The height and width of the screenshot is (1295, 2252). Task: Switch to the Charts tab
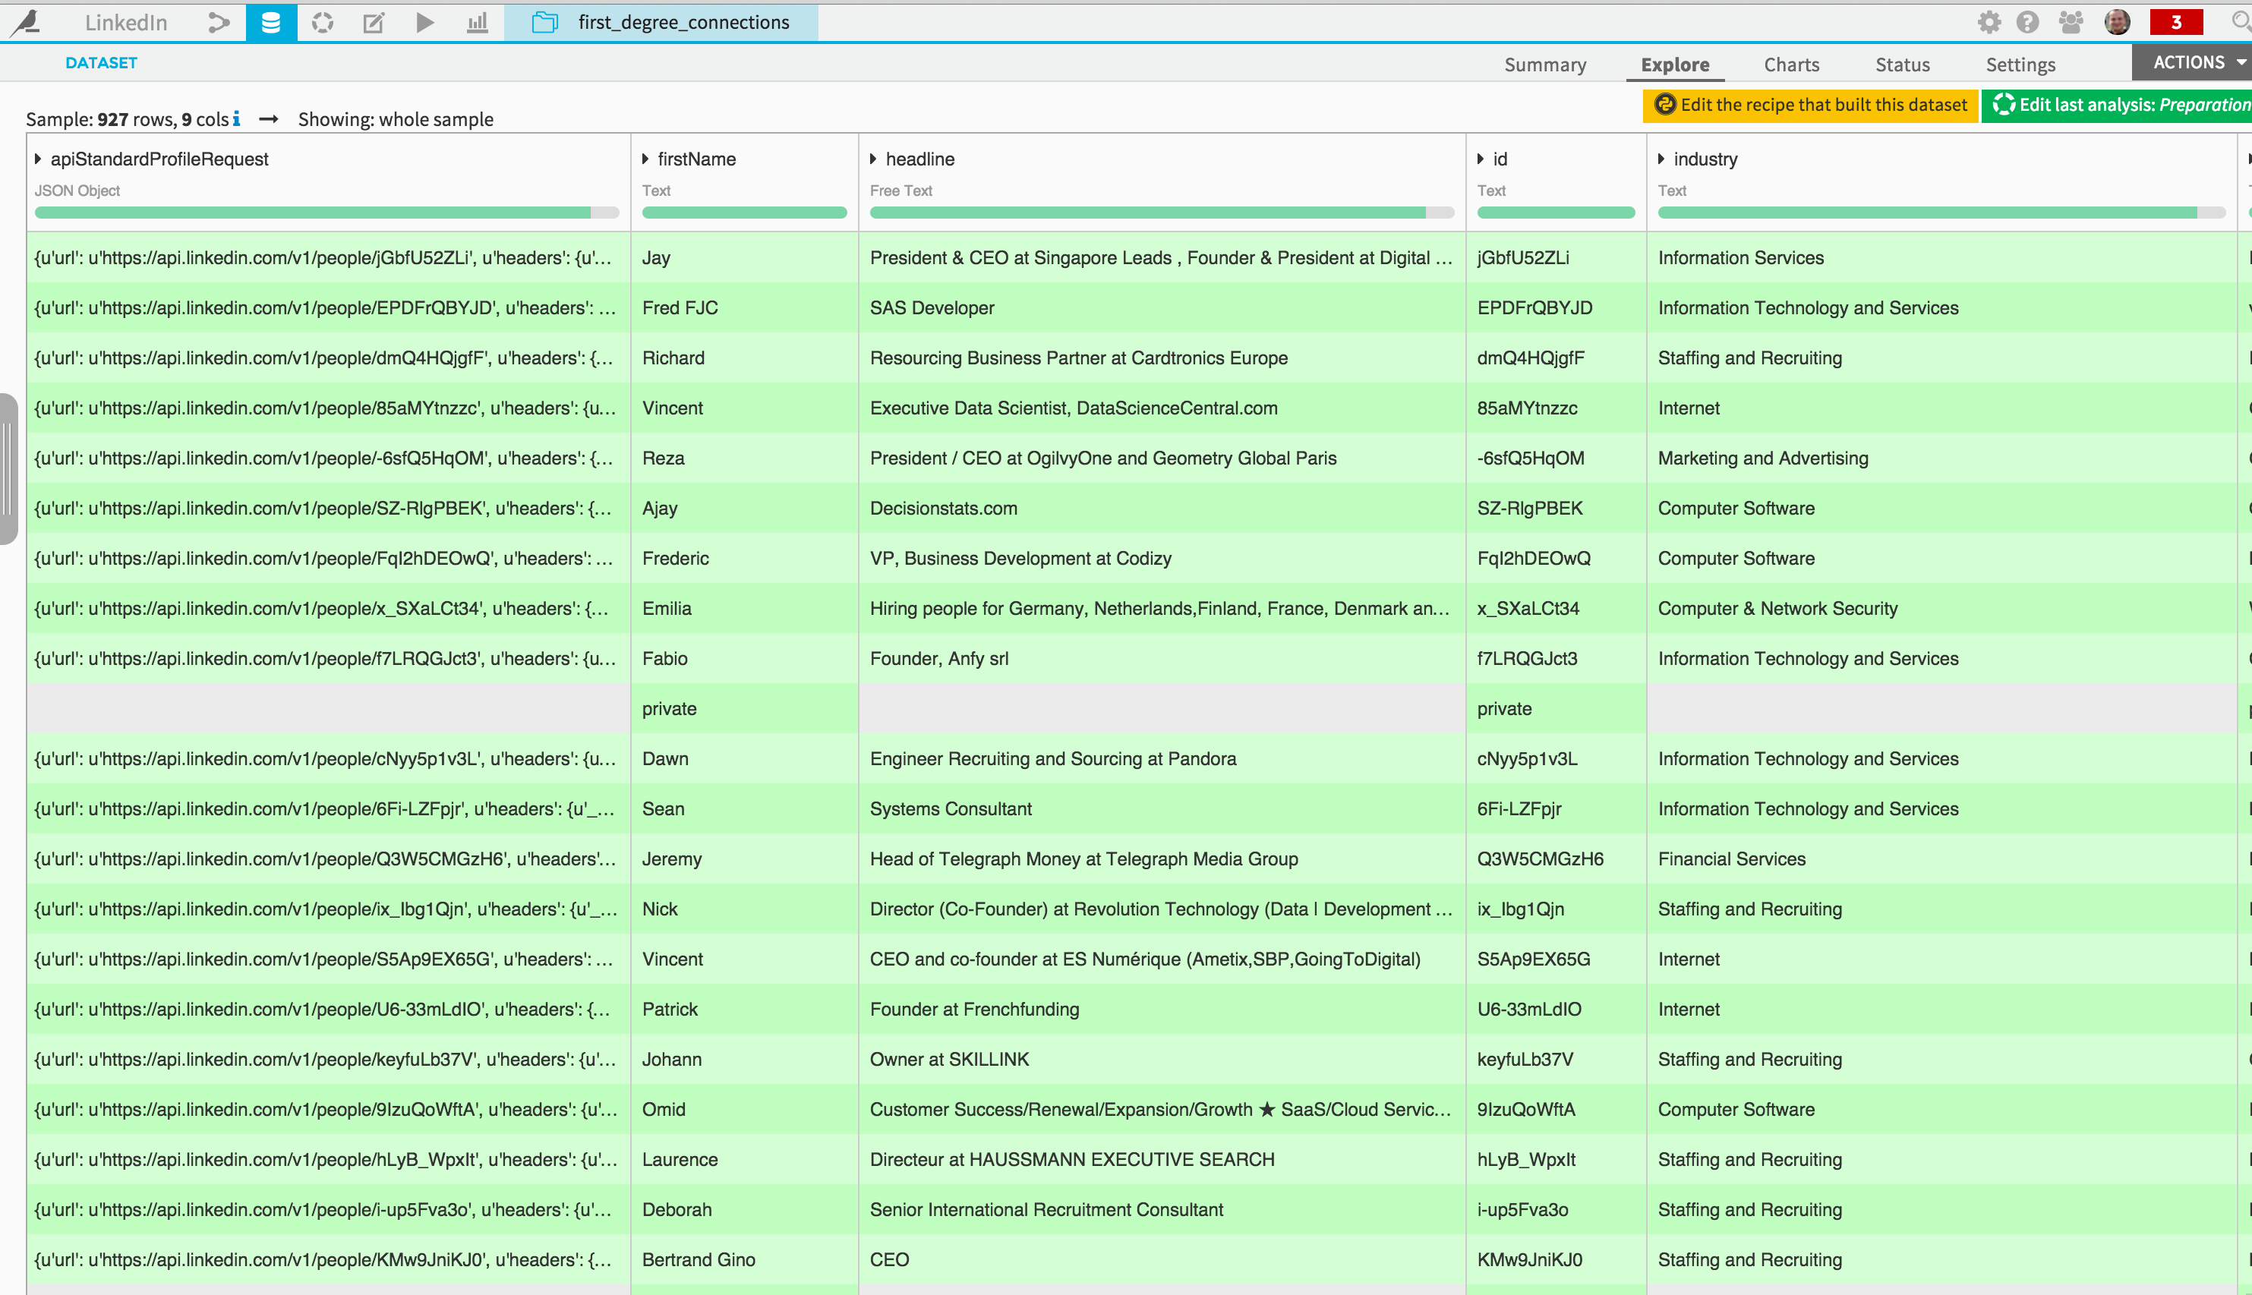tap(1791, 64)
